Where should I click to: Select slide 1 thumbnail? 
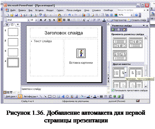tap(13, 32)
